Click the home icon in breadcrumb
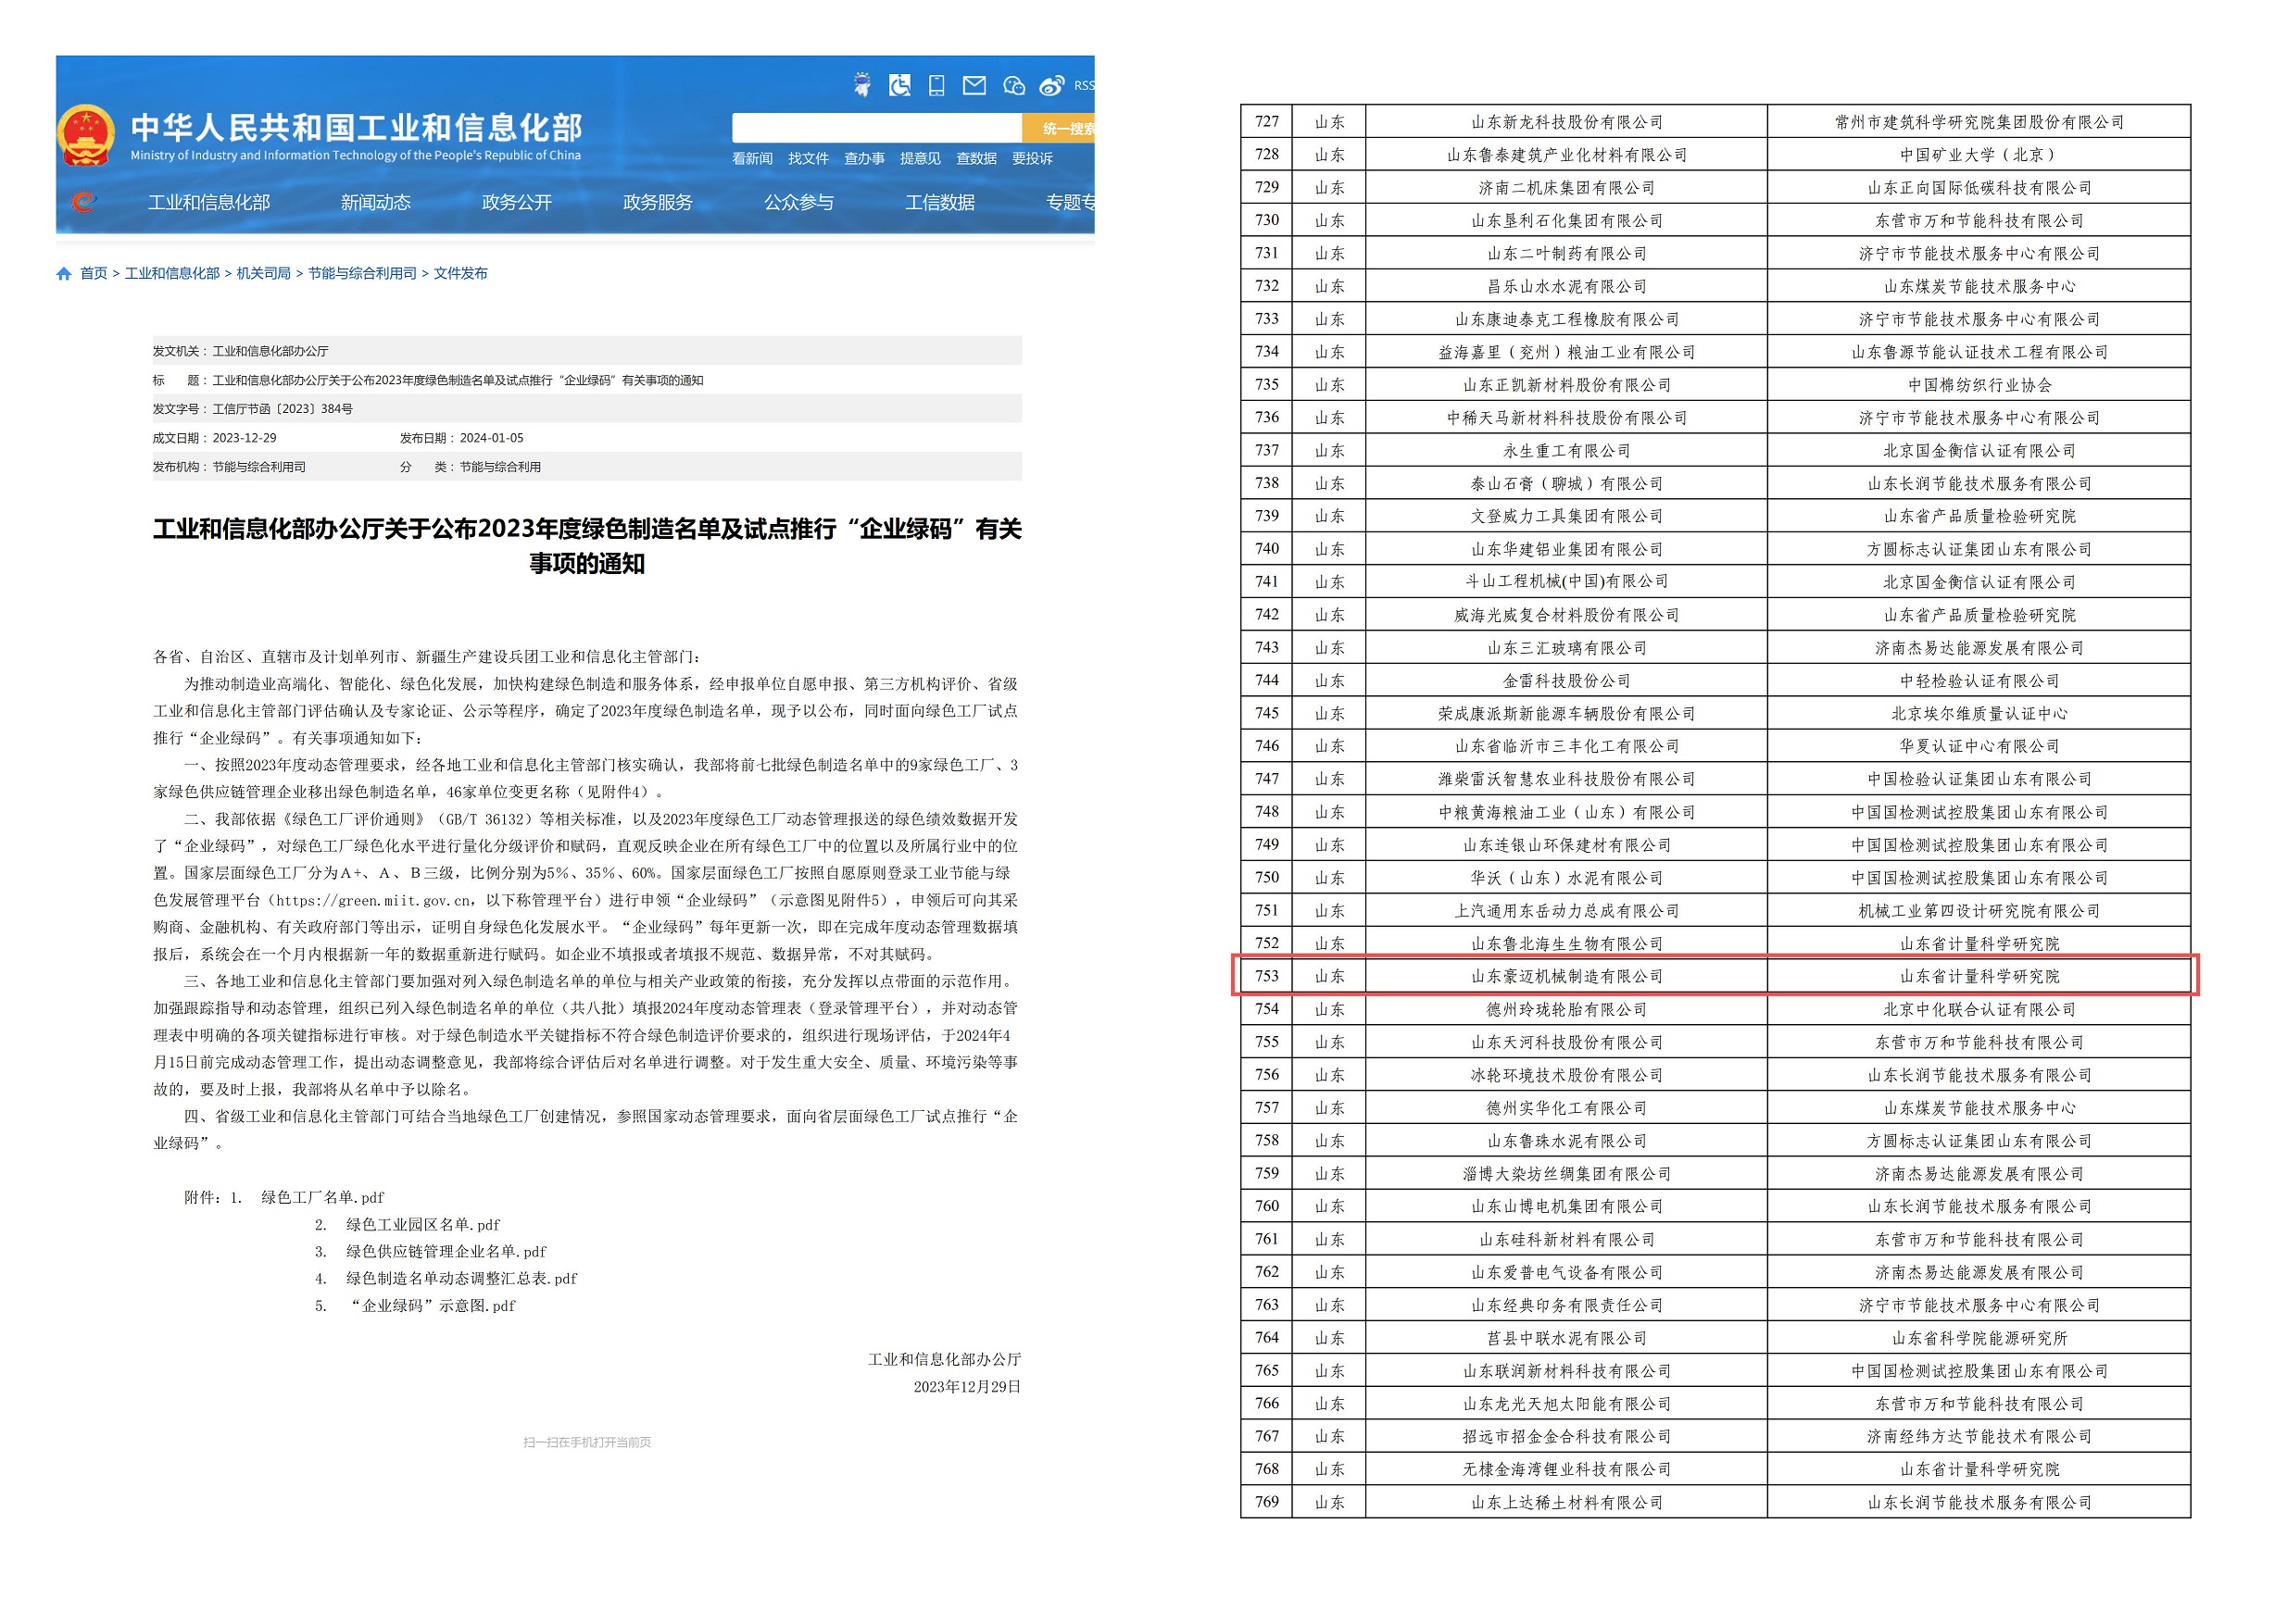2287x1624 pixels. pyautogui.click(x=64, y=273)
